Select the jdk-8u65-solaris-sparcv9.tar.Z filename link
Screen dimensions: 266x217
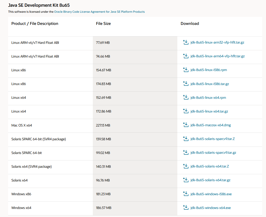pyautogui.click(x=212, y=139)
